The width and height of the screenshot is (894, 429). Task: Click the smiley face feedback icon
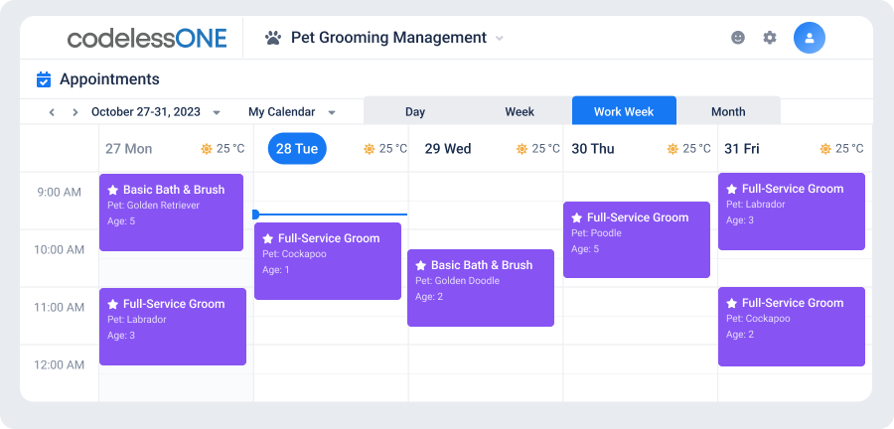pyautogui.click(x=738, y=38)
